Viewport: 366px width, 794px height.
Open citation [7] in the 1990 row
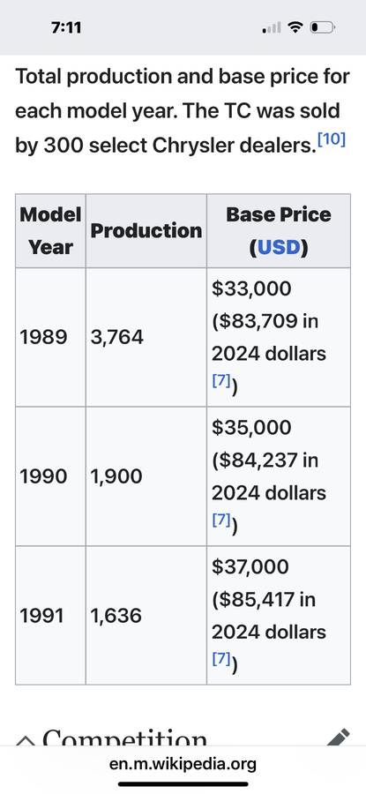(x=221, y=521)
